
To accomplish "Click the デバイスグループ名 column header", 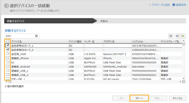I will tap(171, 41).
